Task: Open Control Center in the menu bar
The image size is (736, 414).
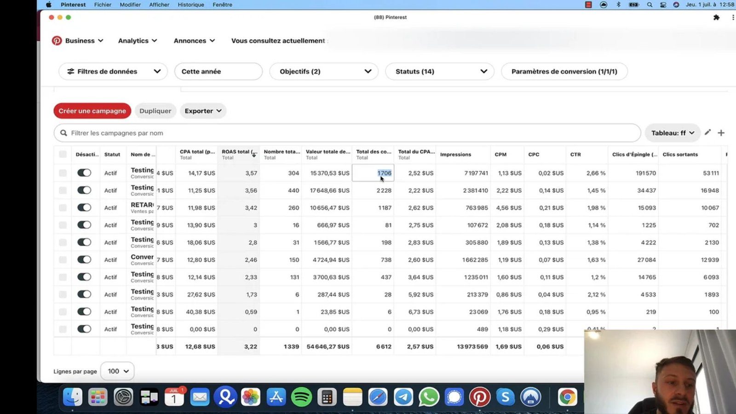Action: click(663, 5)
